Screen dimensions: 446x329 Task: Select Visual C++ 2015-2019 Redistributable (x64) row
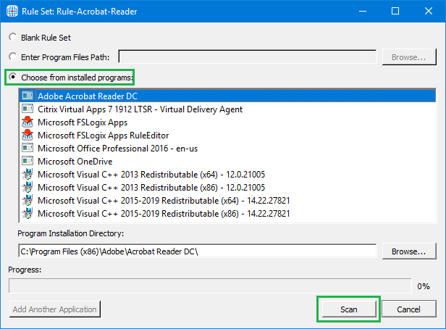click(x=227, y=201)
